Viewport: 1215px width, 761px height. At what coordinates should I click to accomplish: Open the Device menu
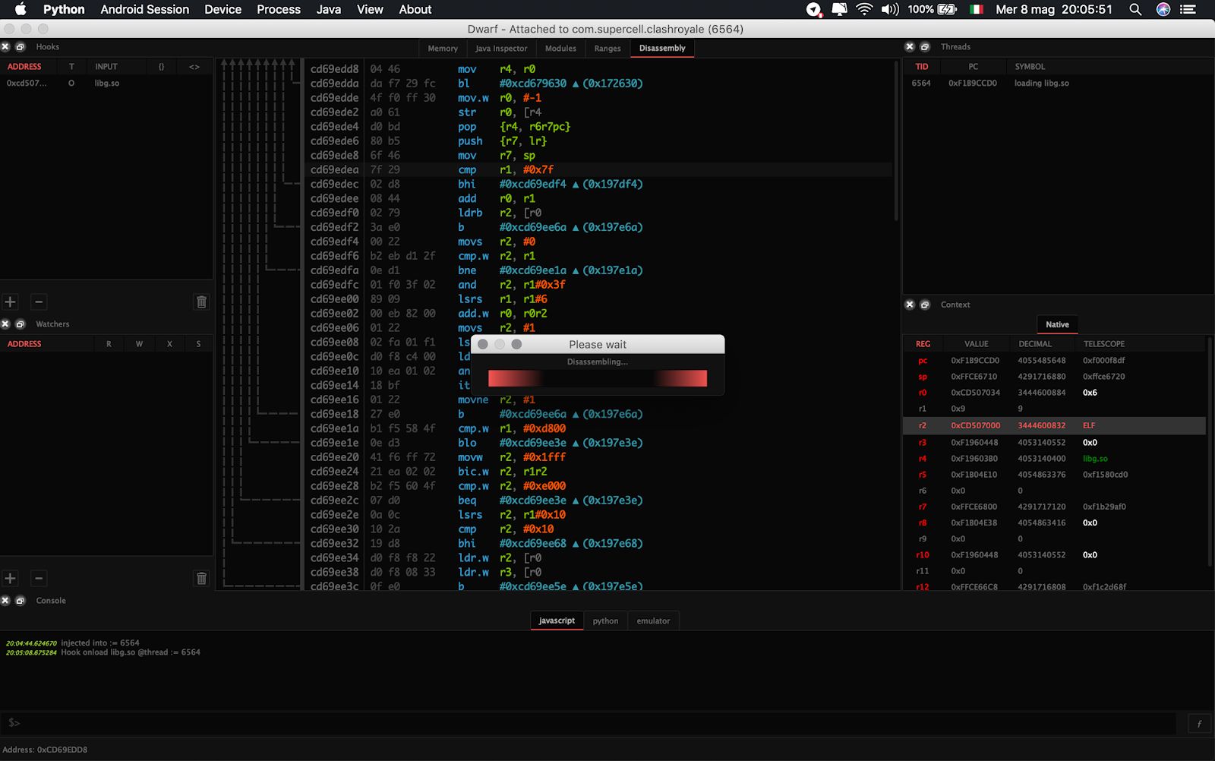tap(222, 10)
